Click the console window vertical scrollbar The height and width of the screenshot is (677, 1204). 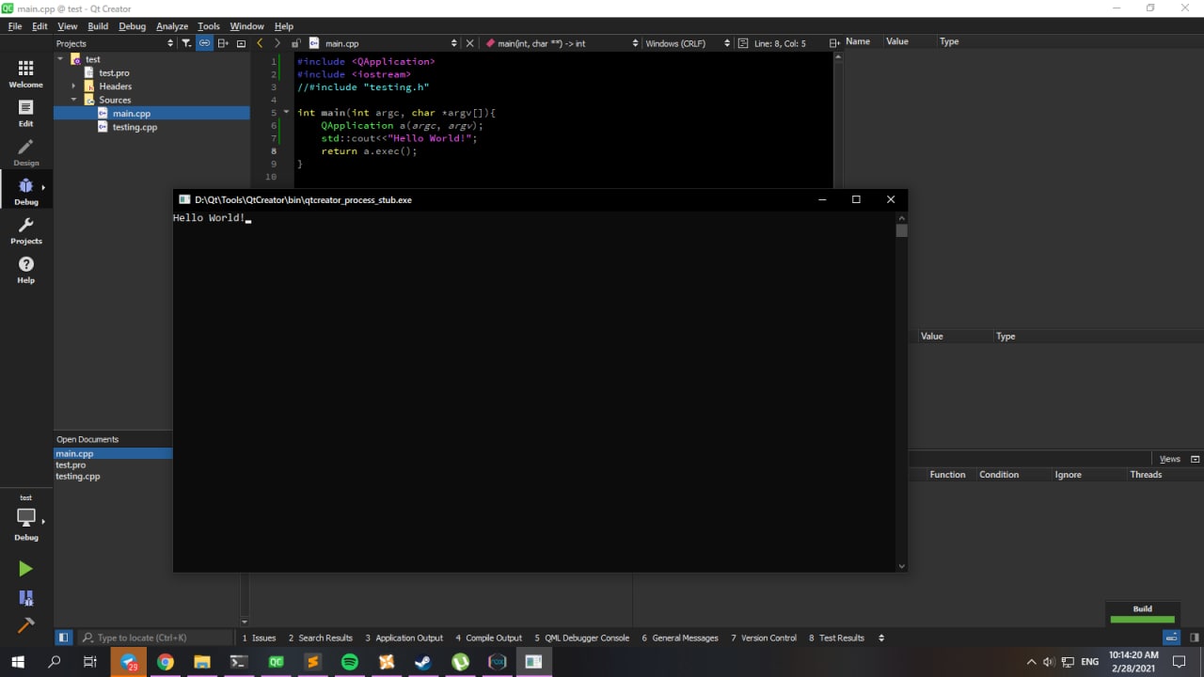point(902,391)
